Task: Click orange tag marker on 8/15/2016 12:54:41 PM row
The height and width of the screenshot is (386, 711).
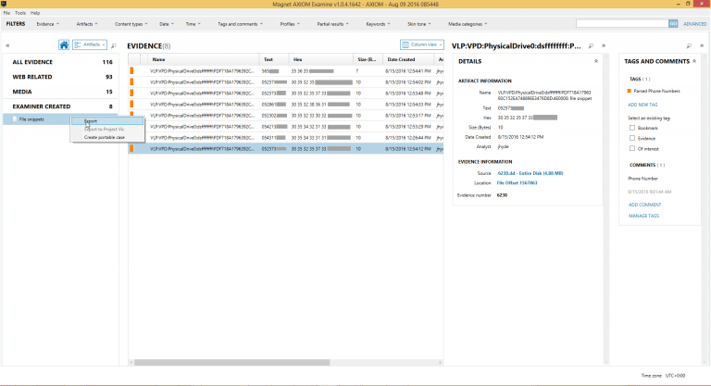Action: tap(131, 70)
